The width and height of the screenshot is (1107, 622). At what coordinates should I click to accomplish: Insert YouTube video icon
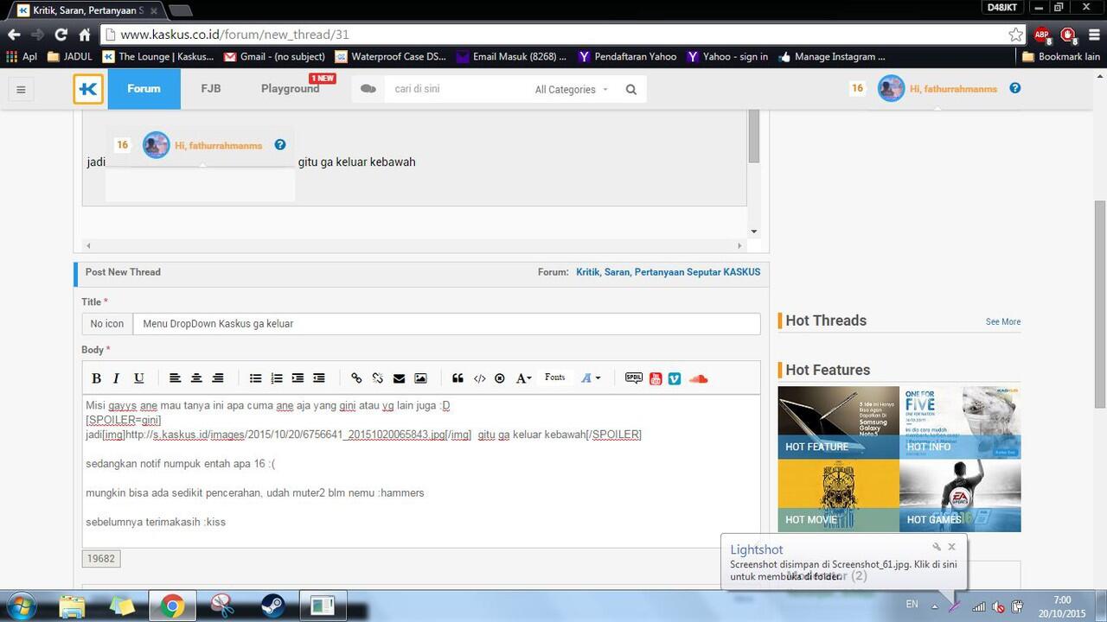[656, 378]
